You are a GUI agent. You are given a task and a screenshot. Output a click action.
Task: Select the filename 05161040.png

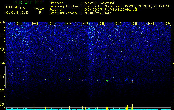coord(15,7)
